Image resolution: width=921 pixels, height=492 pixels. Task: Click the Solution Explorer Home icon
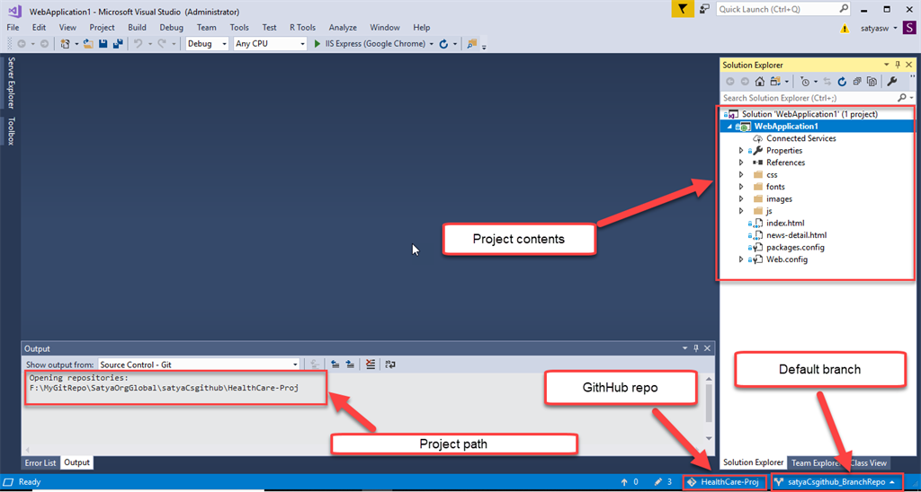[759, 82]
